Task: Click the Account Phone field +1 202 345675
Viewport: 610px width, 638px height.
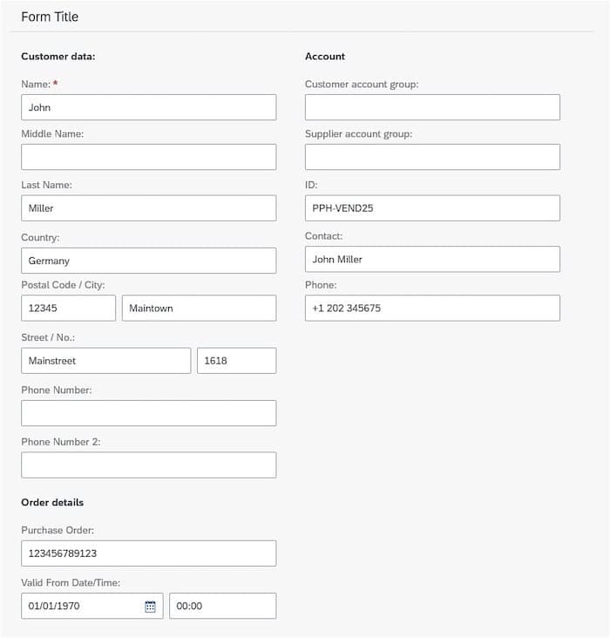Action: (432, 308)
